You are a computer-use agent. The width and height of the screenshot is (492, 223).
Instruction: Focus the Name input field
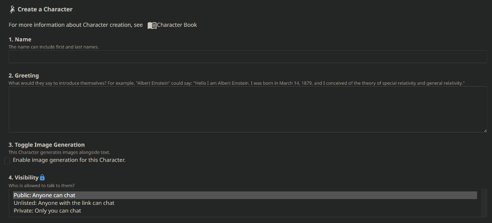pos(247,57)
